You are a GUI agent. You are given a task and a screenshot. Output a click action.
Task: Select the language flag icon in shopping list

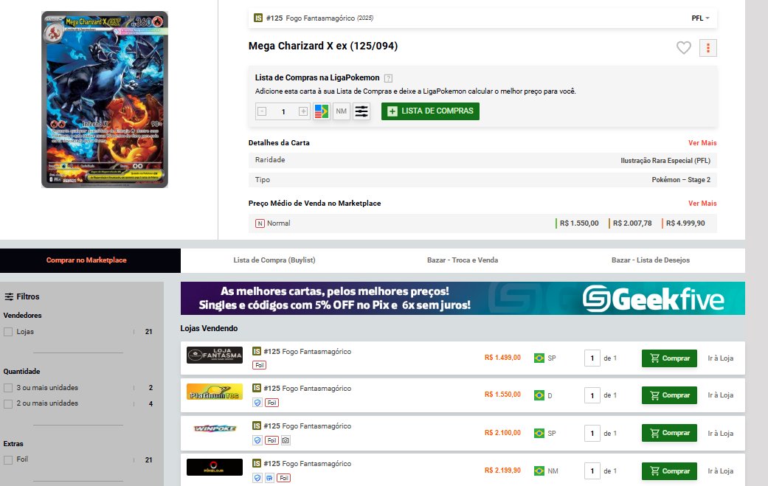[x=322, y=111]
